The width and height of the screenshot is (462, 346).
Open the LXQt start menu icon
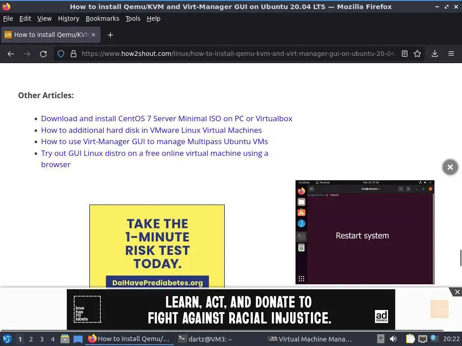(7, 339)
